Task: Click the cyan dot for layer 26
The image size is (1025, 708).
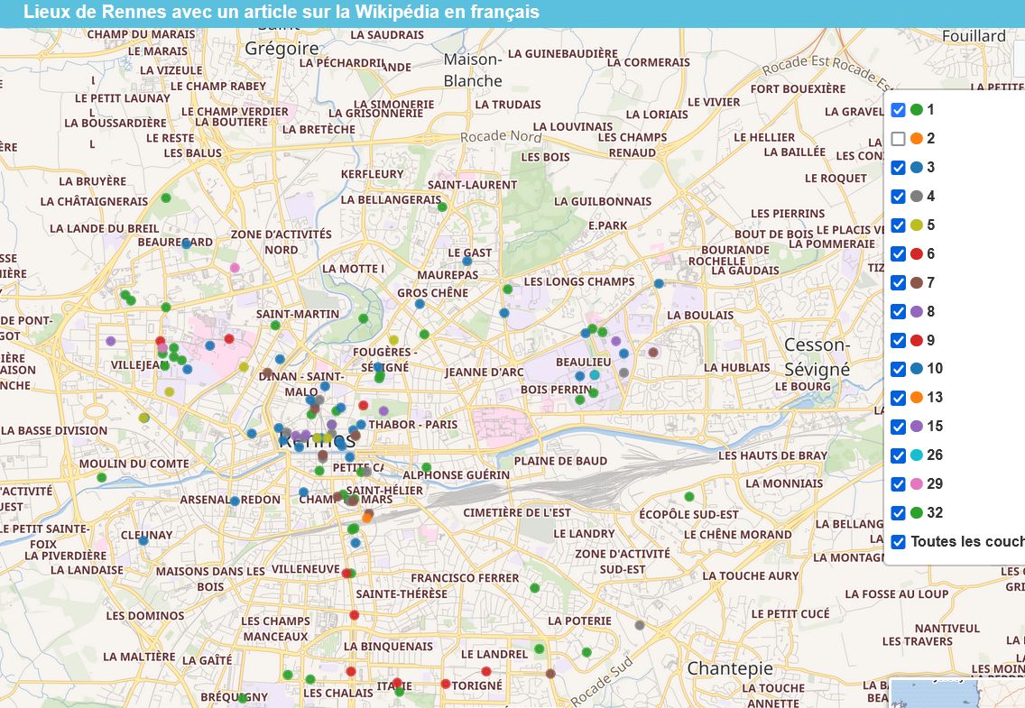Action: (917, 455)
